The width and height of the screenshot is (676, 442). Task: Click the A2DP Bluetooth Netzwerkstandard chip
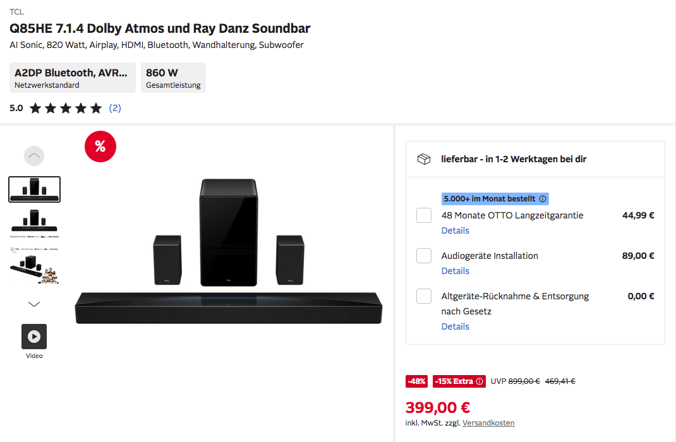[73, 78]
